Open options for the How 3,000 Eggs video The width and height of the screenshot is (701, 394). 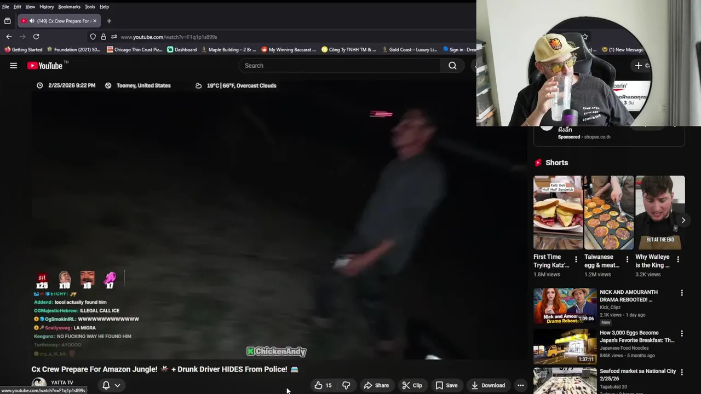pyautogui.click(x=682, y=333)
